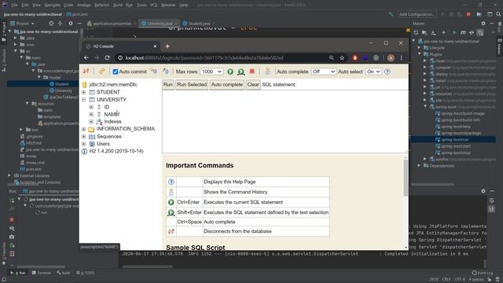
Task: Click in the SQL statement text area
Action: pos(285,121)
